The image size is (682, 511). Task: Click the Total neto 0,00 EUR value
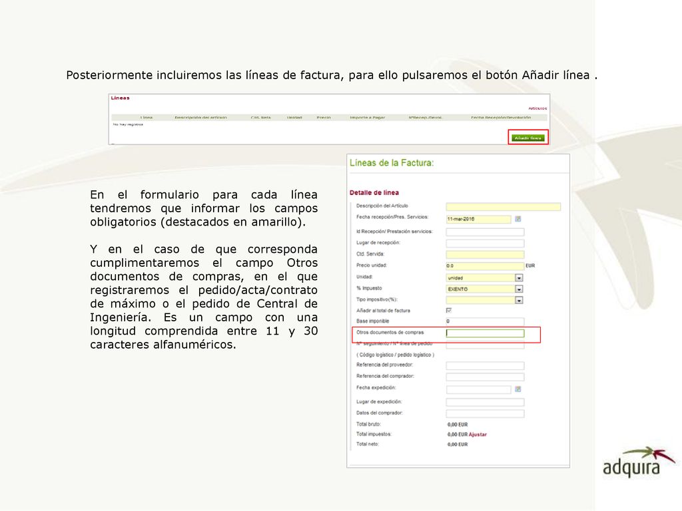click(458, 444)
